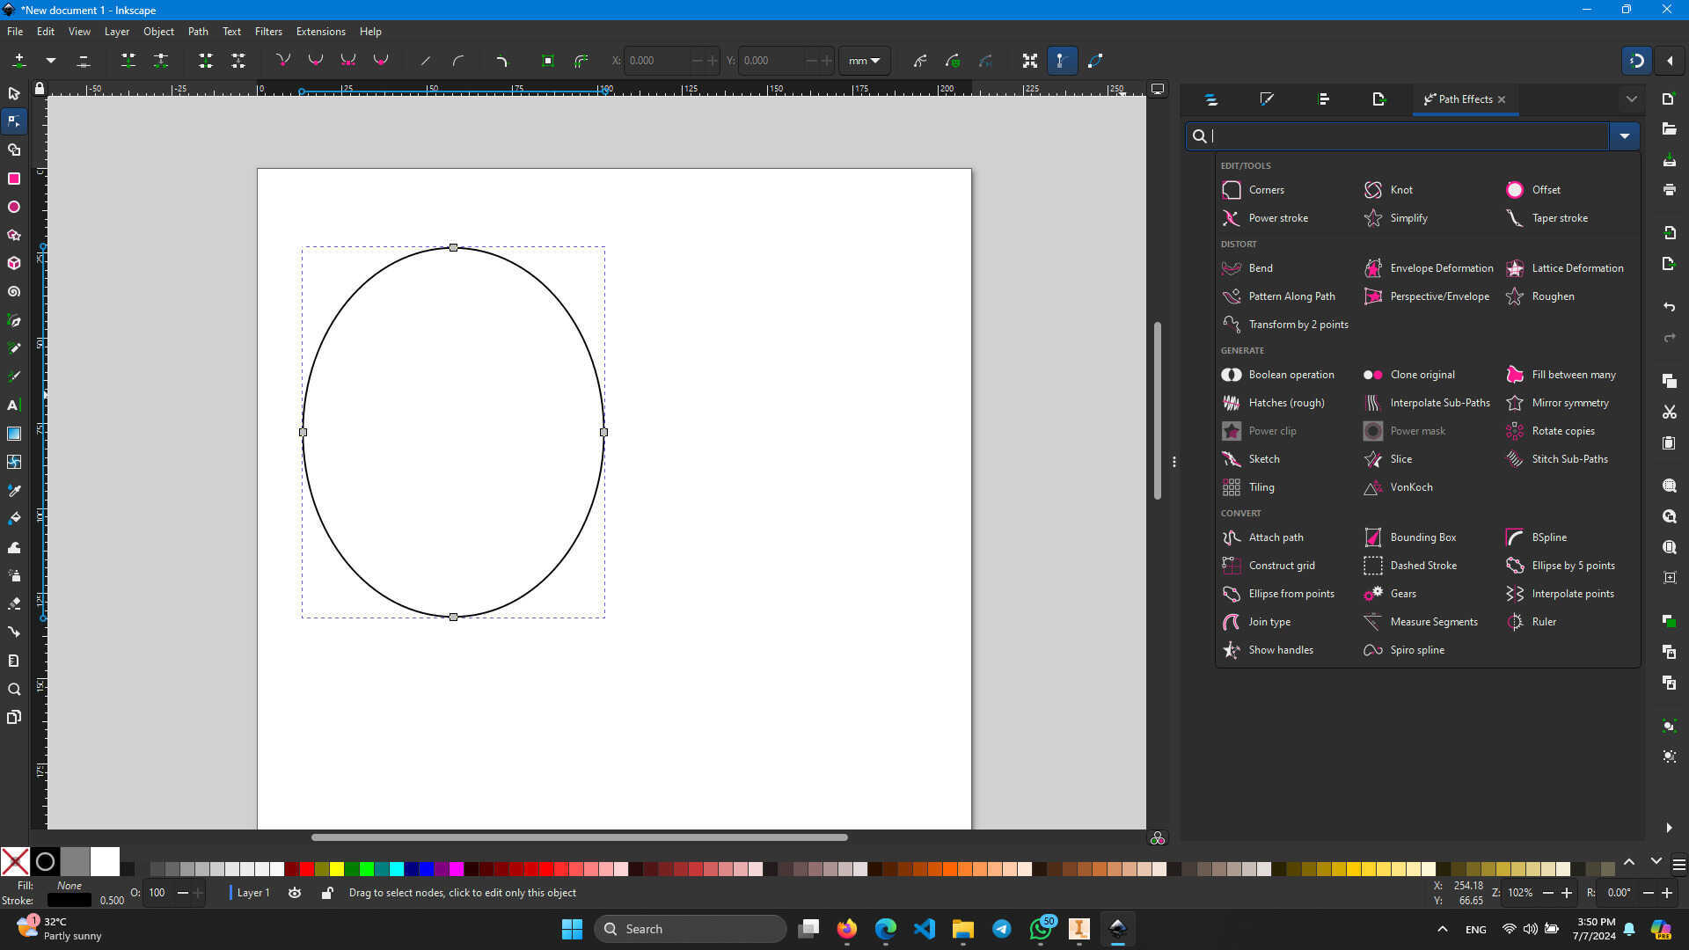Close the Path Effects tab
This screenshot has width=1689, height=950.
coord(1502,99)
